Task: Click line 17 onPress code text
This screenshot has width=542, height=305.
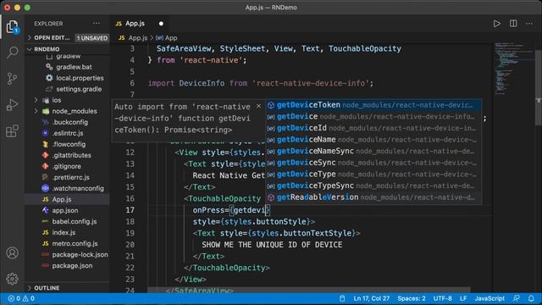Action: (231, 210)
